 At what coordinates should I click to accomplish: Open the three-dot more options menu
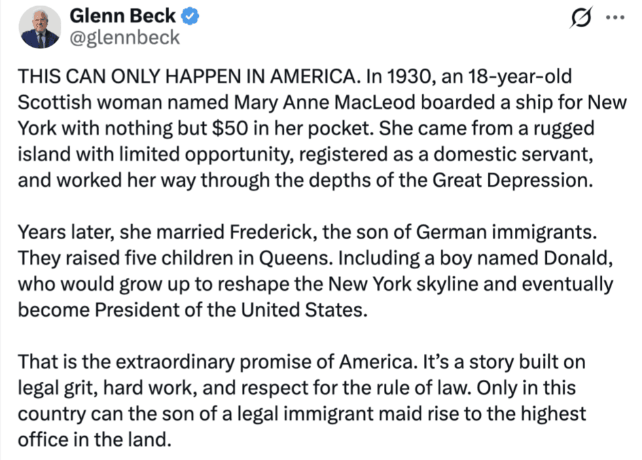pos(615,18)
